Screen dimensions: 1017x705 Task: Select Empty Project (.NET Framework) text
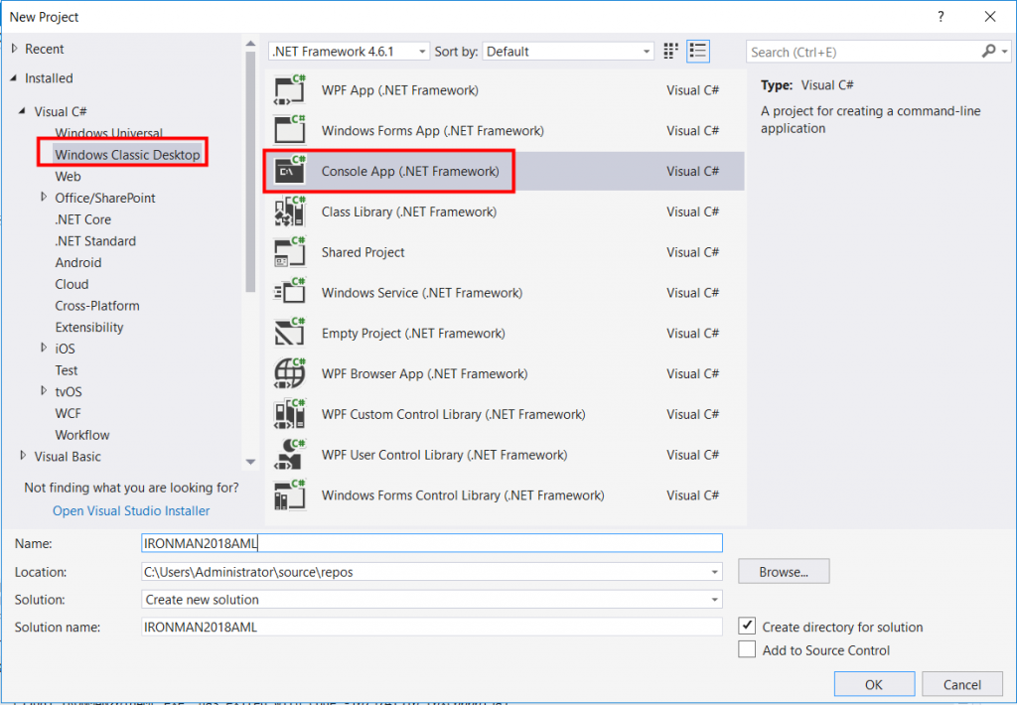coord(413,334)
